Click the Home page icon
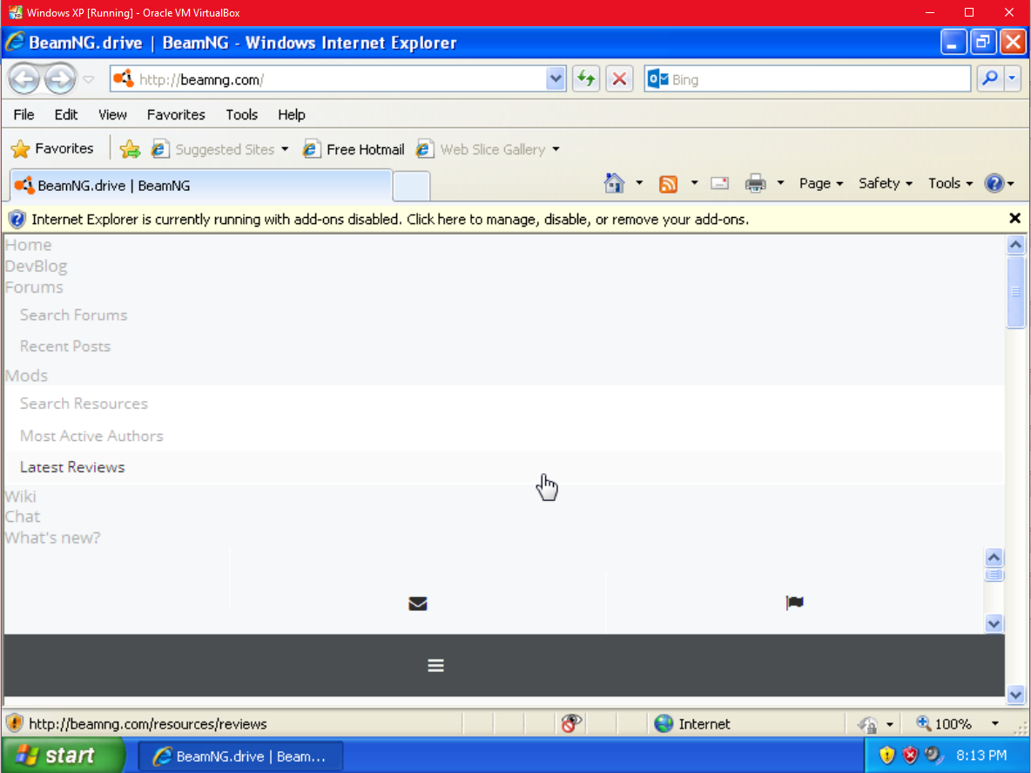Image resolution: width=1031 pixels, height=773 pixels. coord(614,183)
